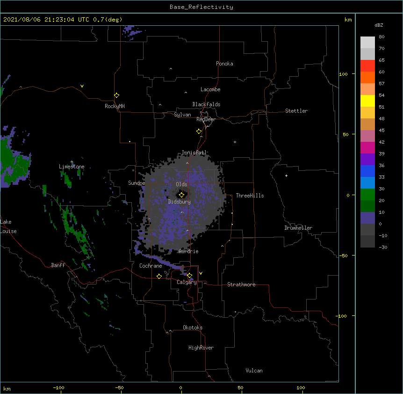
Task: Click the Airdrie city label
Action: point(188,251)
